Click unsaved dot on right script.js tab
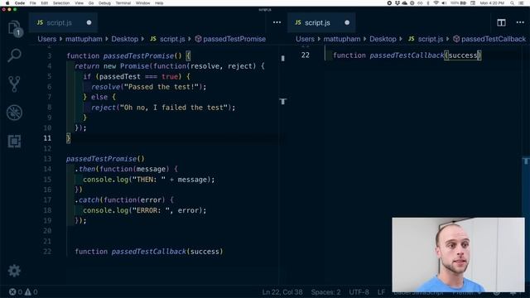This screenshot has height=298, width=530. 347,22
